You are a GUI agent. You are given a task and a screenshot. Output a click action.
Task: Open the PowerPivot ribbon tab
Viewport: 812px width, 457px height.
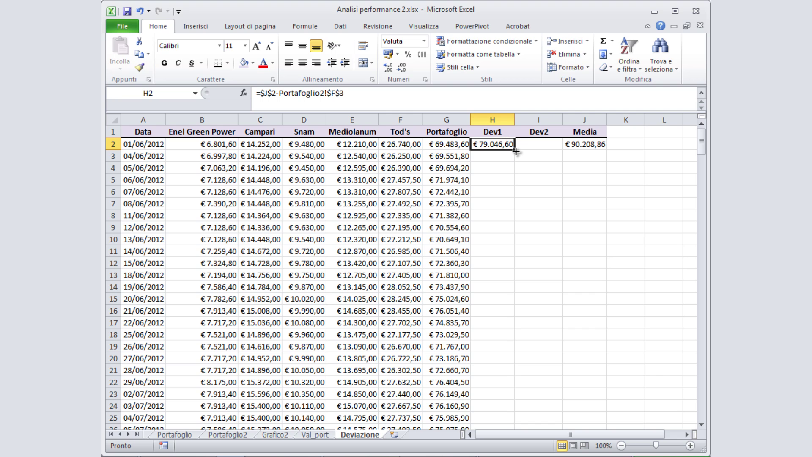(x=472, y=26)
